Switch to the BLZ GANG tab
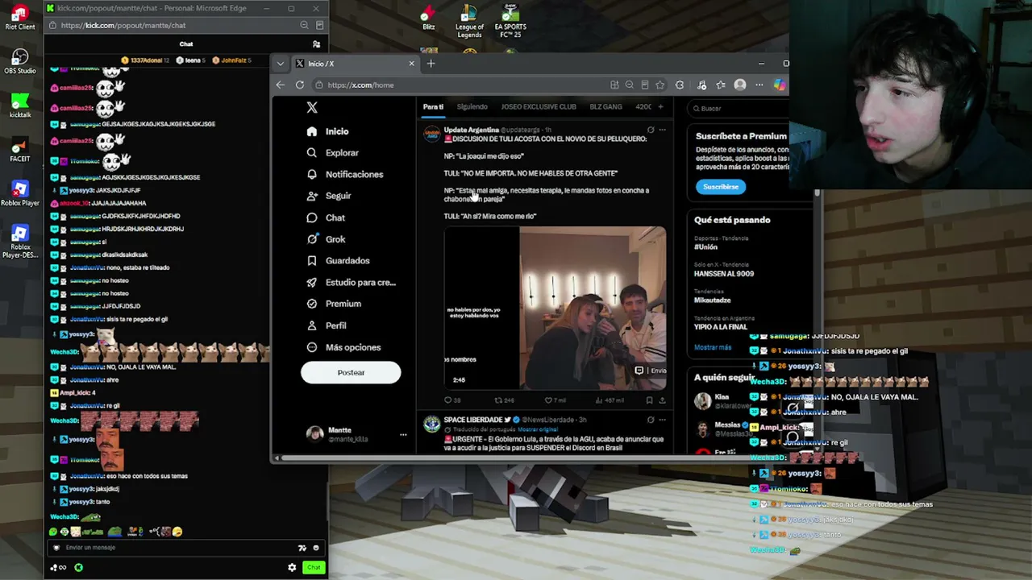Screen dimensions: 1032x580 (605, 107)
